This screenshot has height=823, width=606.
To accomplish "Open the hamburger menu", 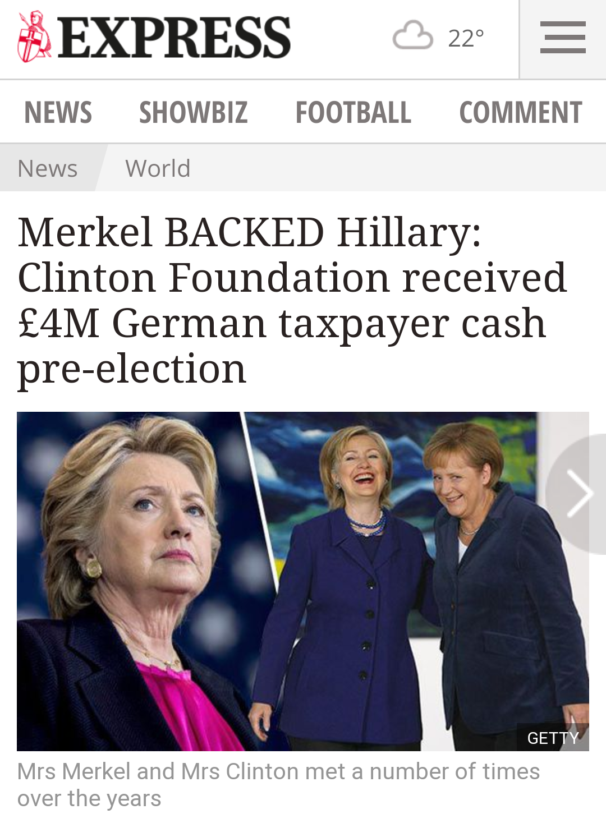I will coord(563,38).
